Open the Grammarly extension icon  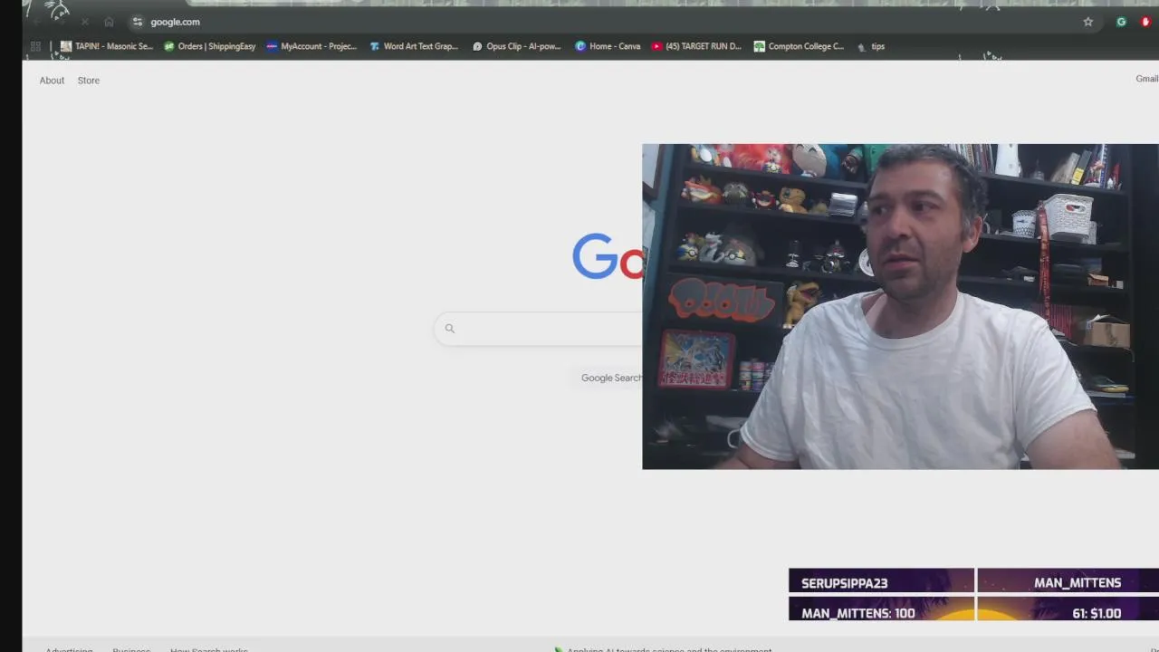point(1121,22)
